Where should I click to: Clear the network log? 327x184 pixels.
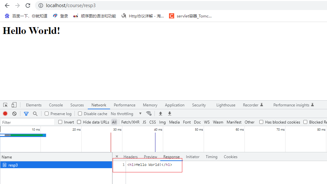[x=14, y=114]
